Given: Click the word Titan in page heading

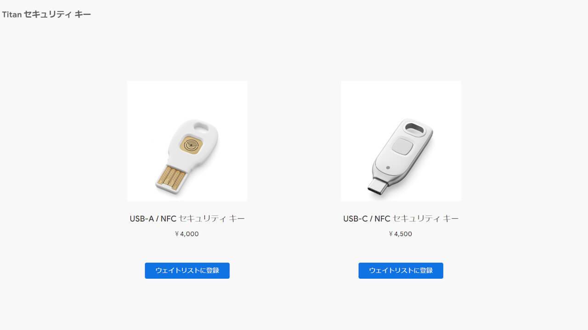Looking at the screenshot, I should point(11,15).
